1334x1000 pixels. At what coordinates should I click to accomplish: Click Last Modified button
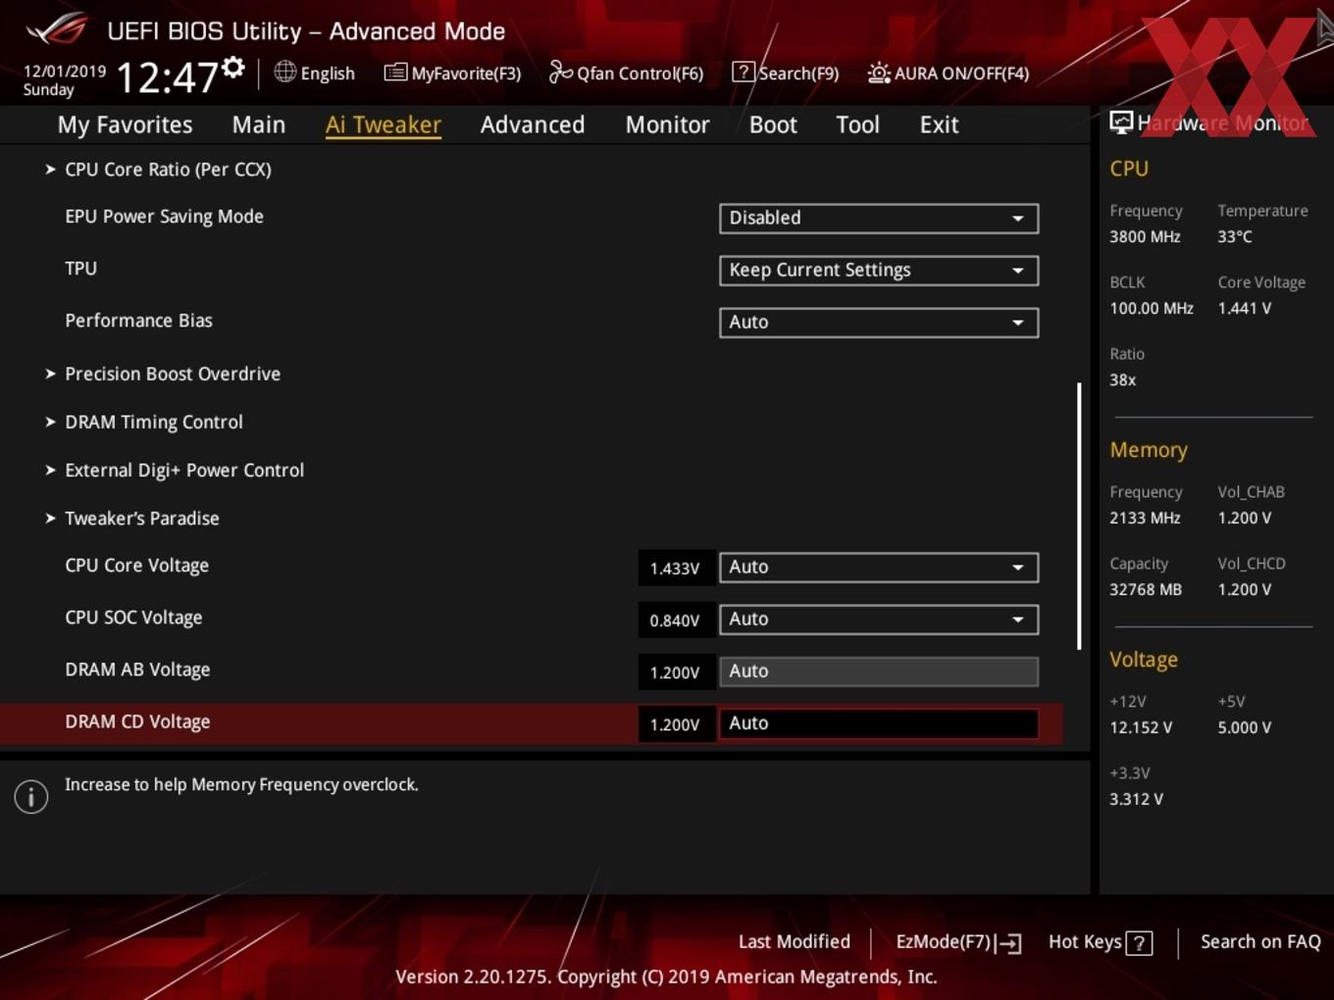point(794,941)
